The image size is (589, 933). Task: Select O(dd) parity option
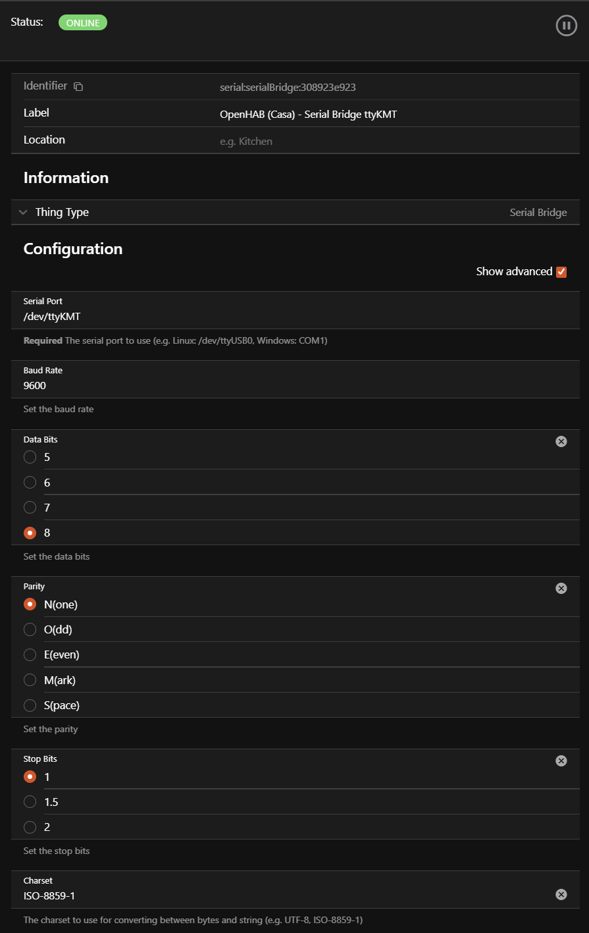30,629
